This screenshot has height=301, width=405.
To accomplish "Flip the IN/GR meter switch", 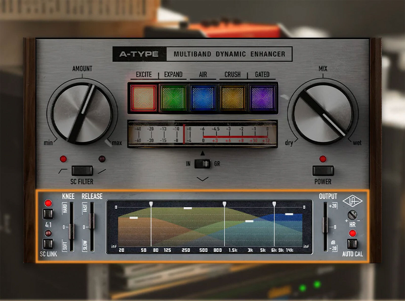I will 202,164.
